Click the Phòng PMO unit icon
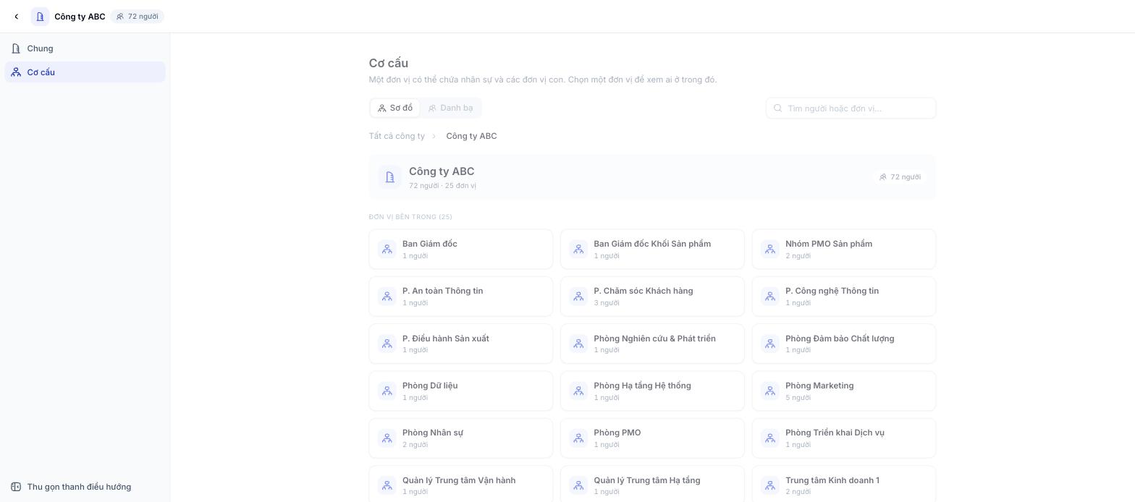Image resolution: width=1135 pixels, height=502 pixels. (578, 438)
